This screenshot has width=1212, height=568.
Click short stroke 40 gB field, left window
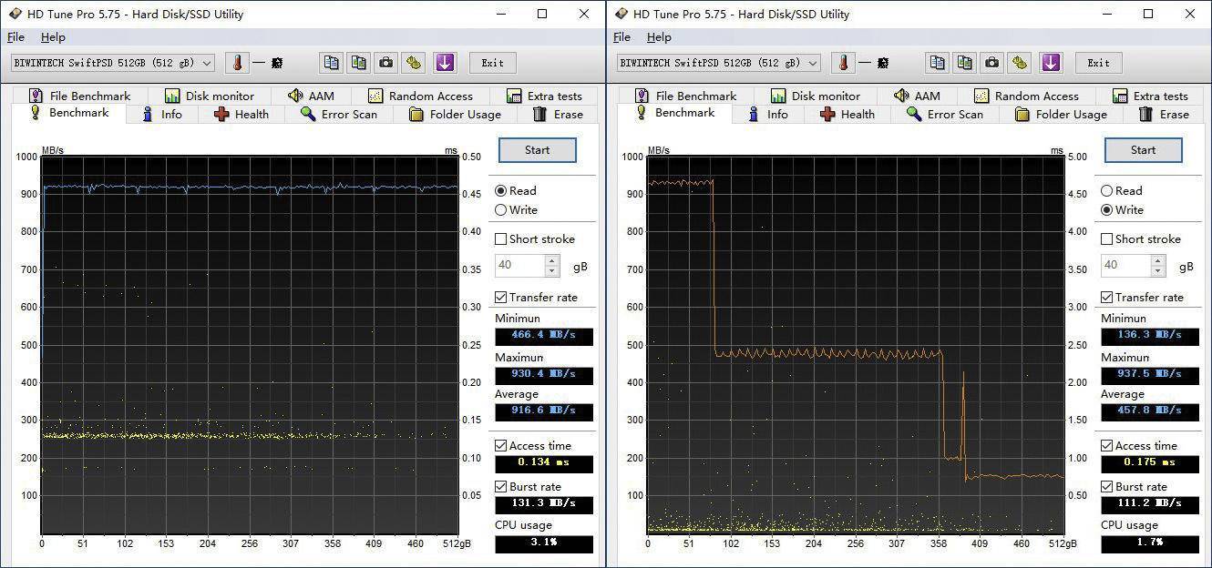(x=519, y=266)
